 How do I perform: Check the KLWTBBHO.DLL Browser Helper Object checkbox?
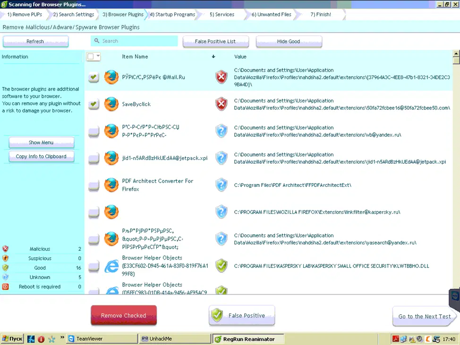[94, 266]
